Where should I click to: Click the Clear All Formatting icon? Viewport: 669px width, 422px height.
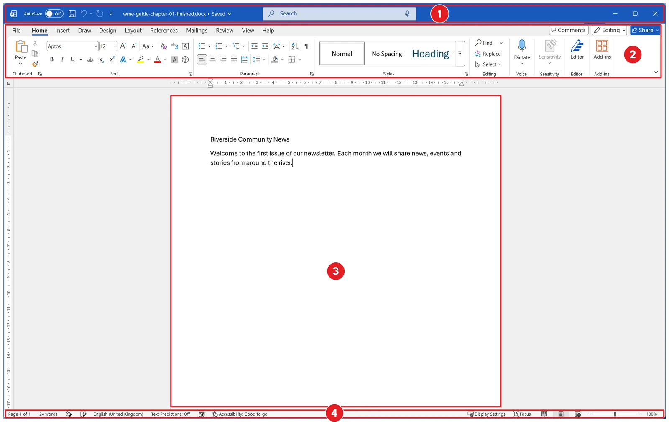[x=164, y=46]
